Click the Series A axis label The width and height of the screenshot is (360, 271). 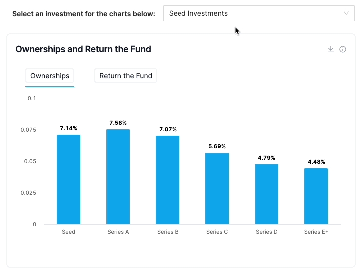tap(118, 232)
